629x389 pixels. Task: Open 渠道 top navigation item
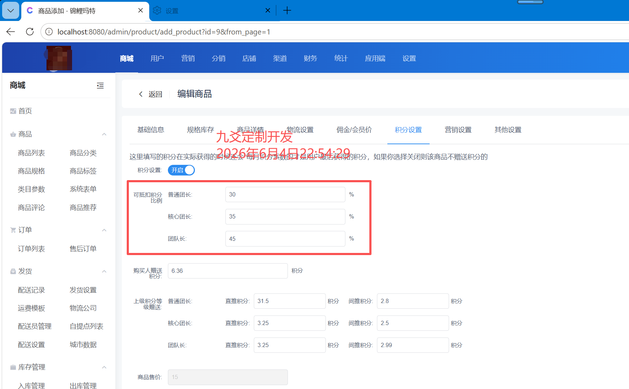click(280, 58)
